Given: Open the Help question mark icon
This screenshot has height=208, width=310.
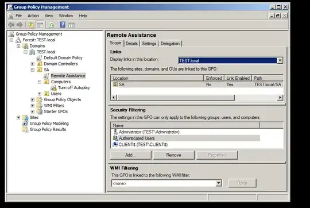Looking at the screenshot, I should [x=63, y=25].
